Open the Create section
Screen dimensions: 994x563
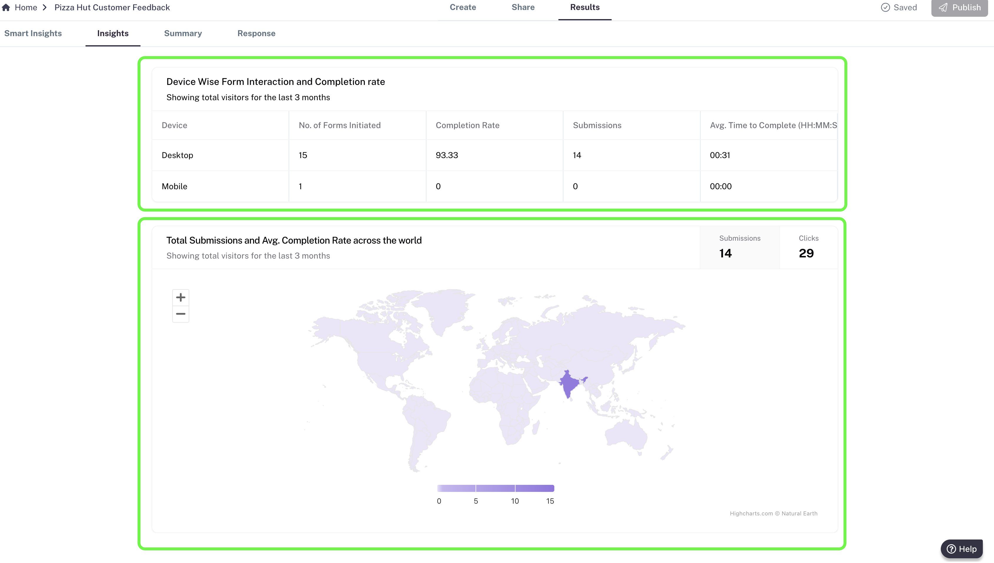[463, 7]
